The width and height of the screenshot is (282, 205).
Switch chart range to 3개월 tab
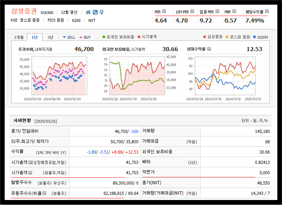[x=19, y=37]
